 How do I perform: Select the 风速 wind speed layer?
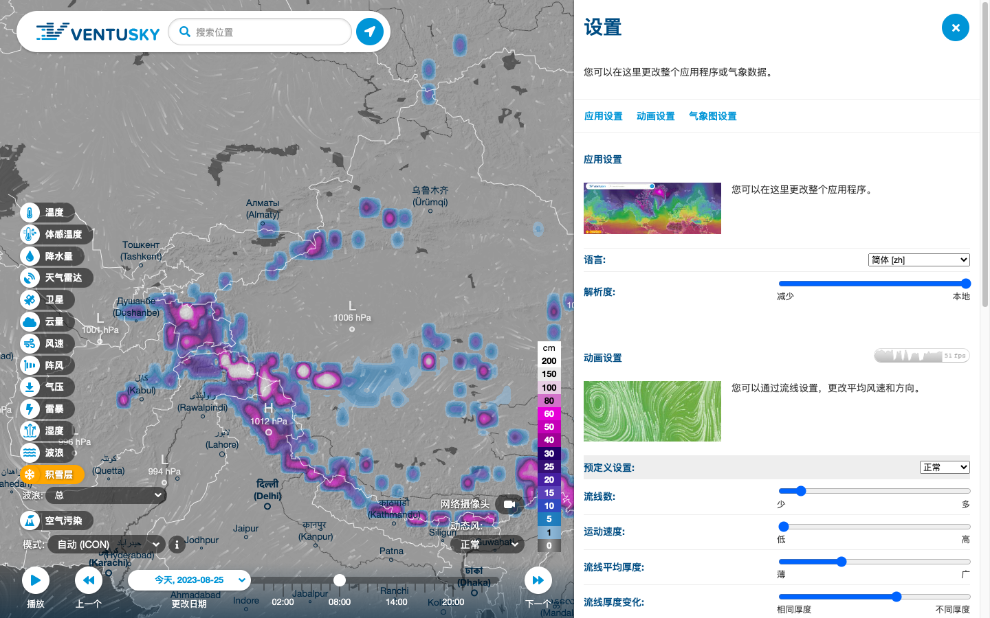coord(47,343)
